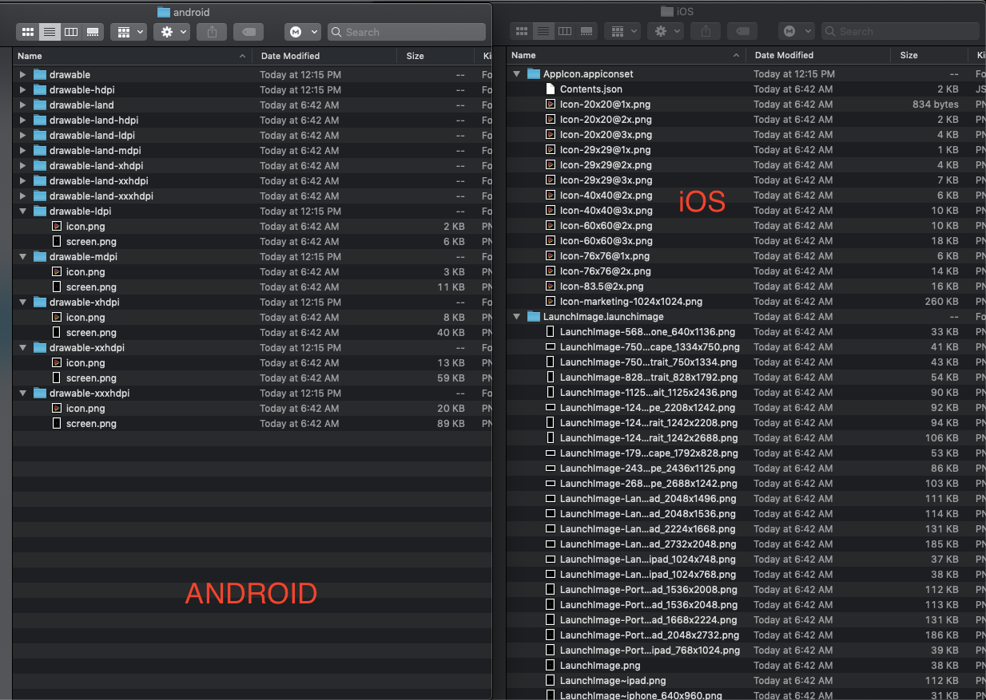Select the drawable-land-ldpi folder icon
This screenshot has height=700, width=986.
(x=40, y=135)
